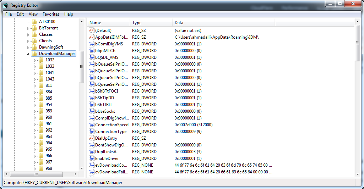Click the tree pane scroll-right arrow

[x=75, y=174]
